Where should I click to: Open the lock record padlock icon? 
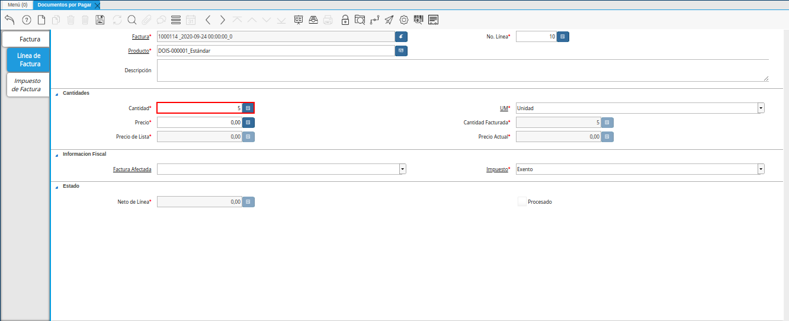[345, 20]
